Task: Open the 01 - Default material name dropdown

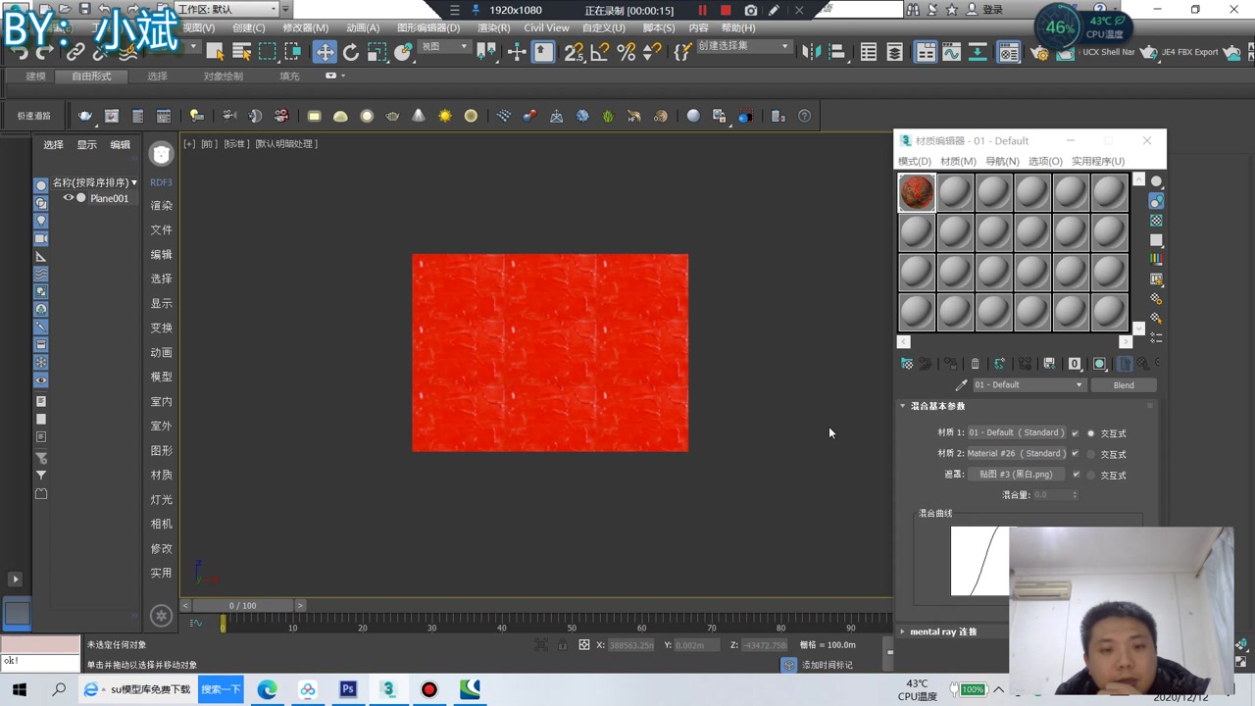Action: (x=1029, y=385)
